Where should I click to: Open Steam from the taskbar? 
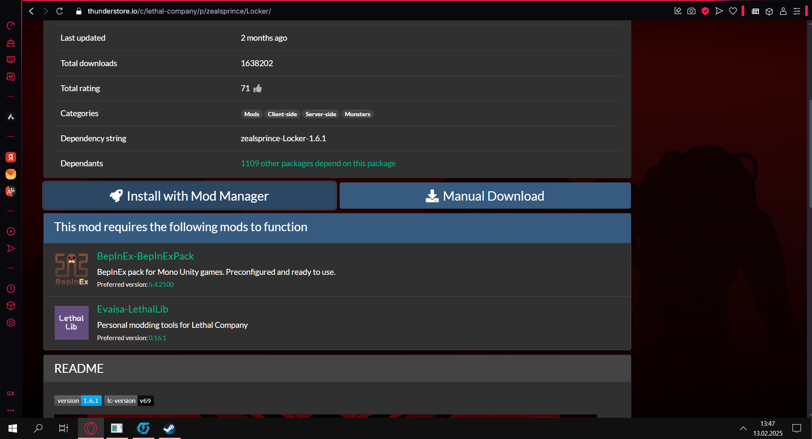169,428
